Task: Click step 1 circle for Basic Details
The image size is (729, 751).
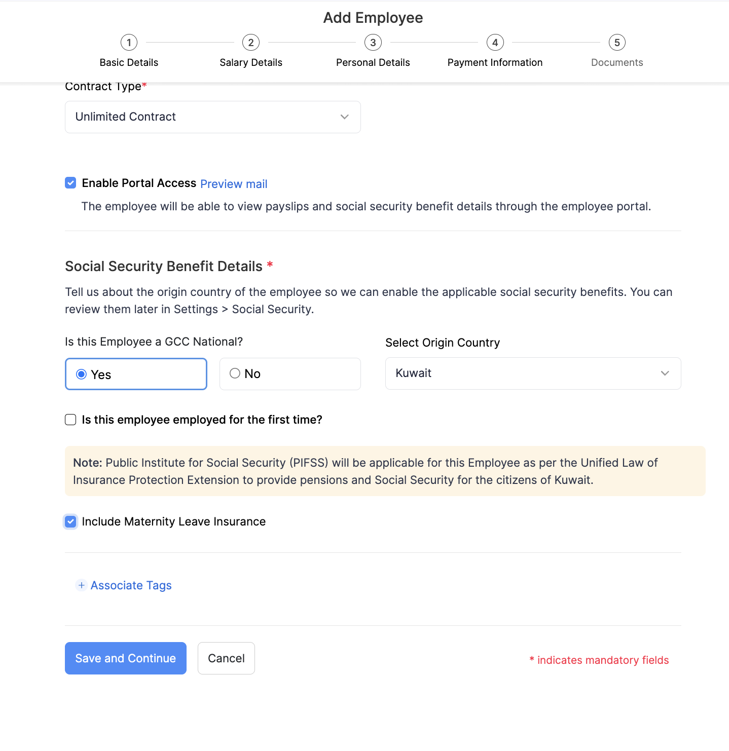Action: coord(129,43)
